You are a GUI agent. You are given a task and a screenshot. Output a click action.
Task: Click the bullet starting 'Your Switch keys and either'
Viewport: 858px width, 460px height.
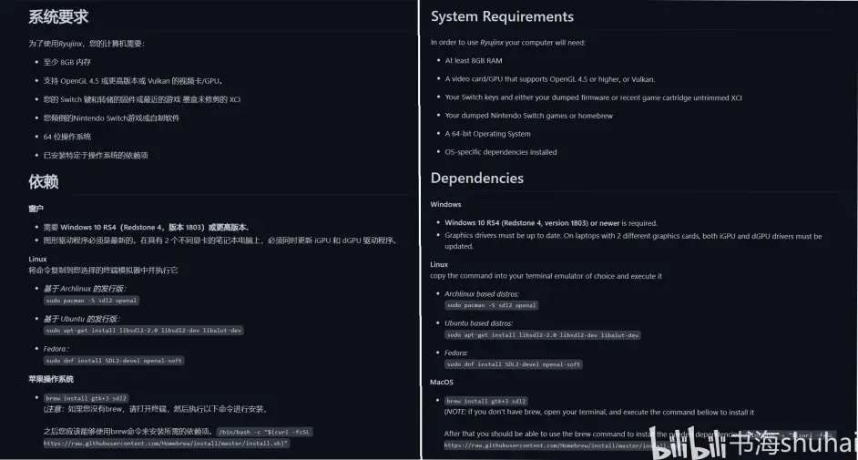point(593,97)
